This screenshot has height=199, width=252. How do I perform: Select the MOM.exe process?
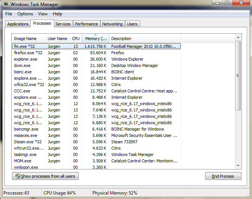click(96, 161)
